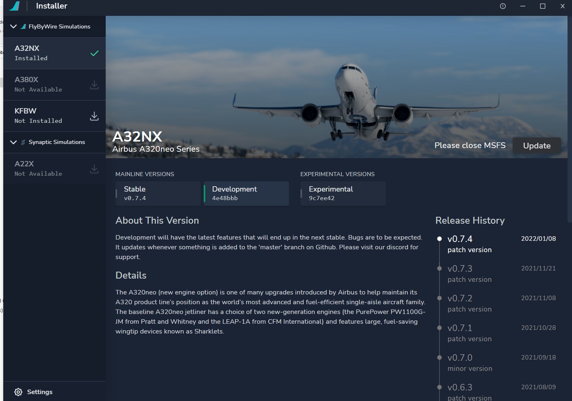Image resolution: width=572 pixels, height=401 pixels.
Task: Switch to the Stable v0.7.4 version
Action: click(x=158, y=193)
